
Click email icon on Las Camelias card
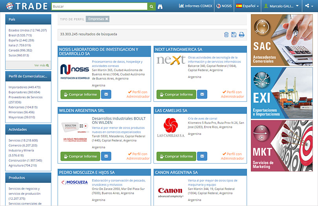[x=202, y=156]
